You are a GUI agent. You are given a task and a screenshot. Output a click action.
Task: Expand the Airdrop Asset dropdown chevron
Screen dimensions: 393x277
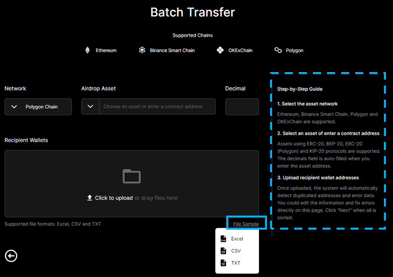[x=90, y=107]
